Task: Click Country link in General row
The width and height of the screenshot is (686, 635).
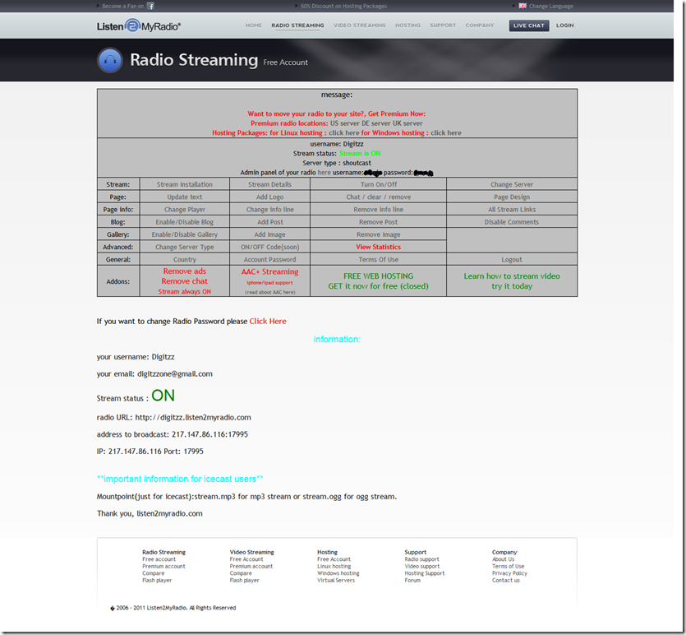Action: pos(185,260)
